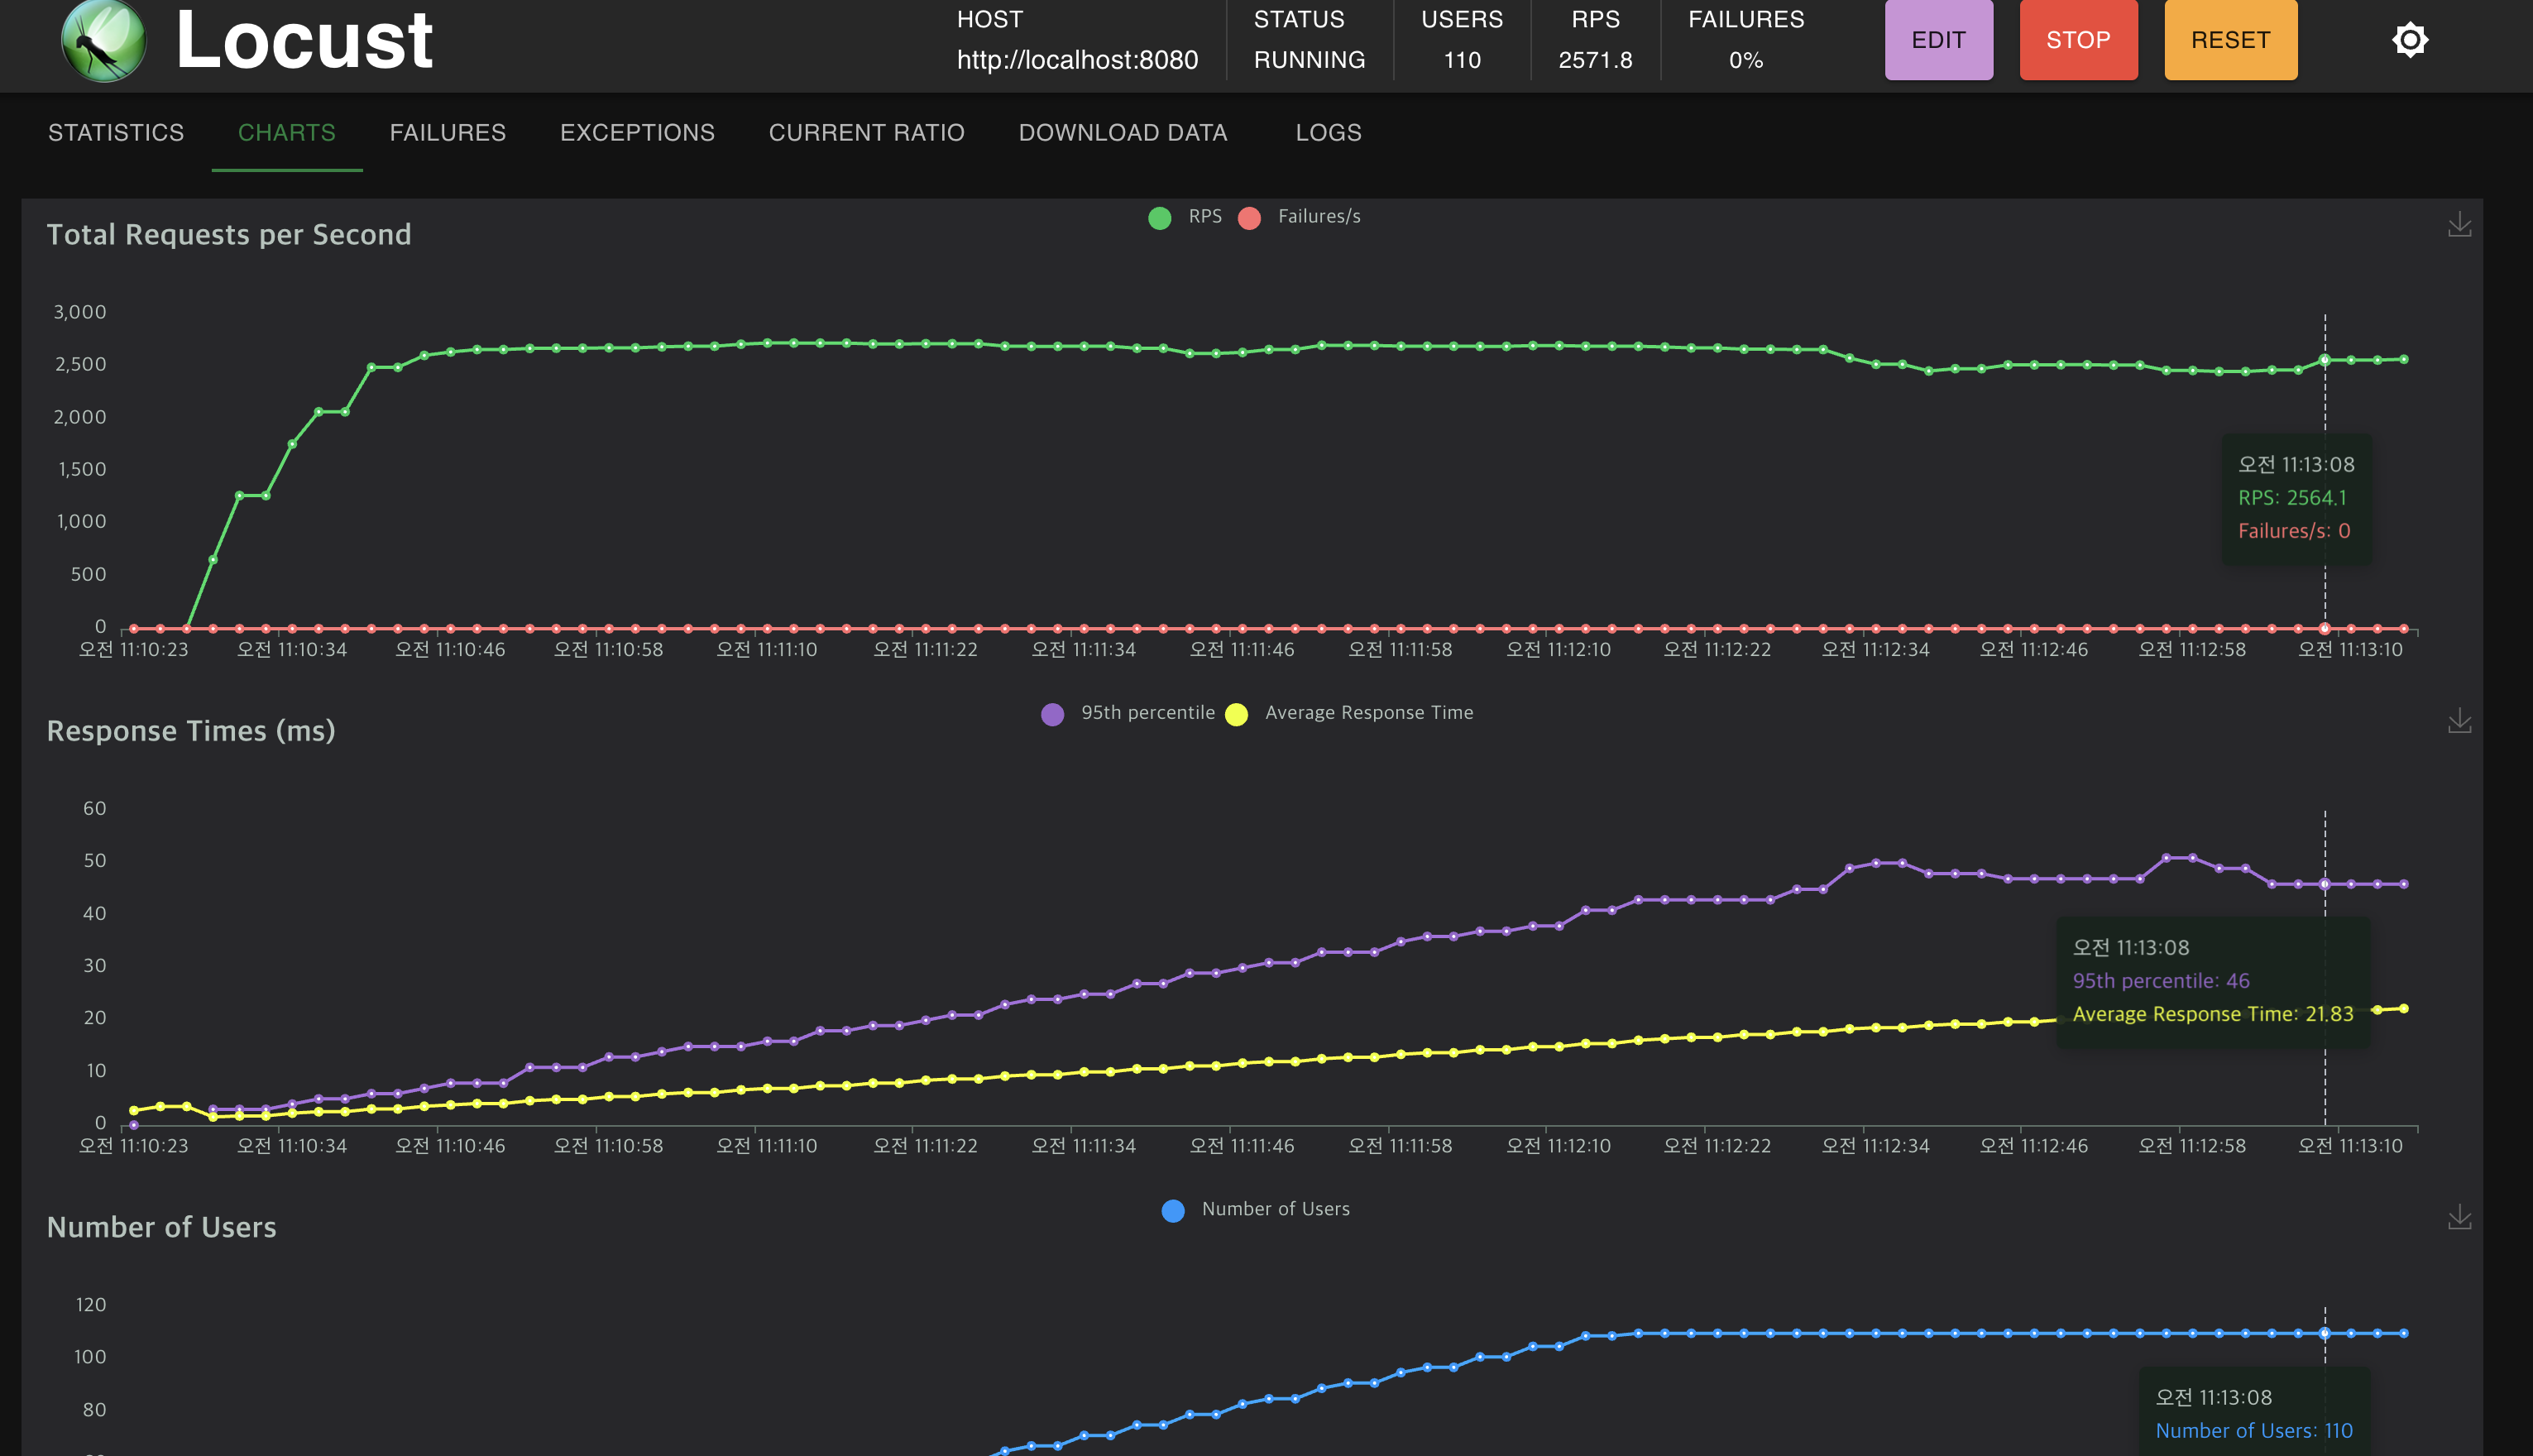2533x1456 pixels.
Task: Stop the running load test
Action: [x=2077, y=40]
